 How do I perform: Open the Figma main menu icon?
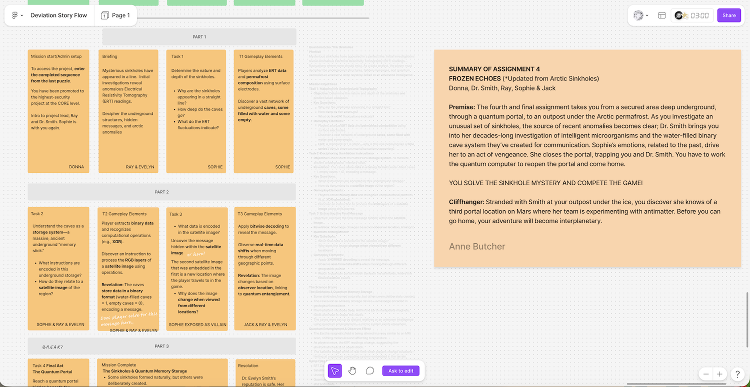click(14, 15)
